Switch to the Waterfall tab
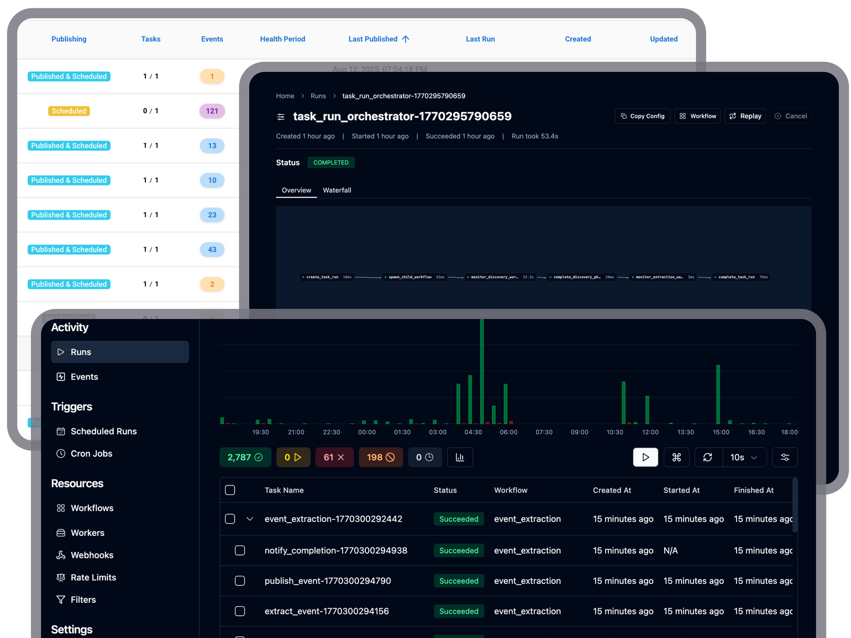 (x=337, y=190)
